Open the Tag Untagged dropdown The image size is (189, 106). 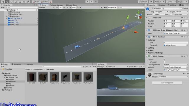tap(161, 12)
